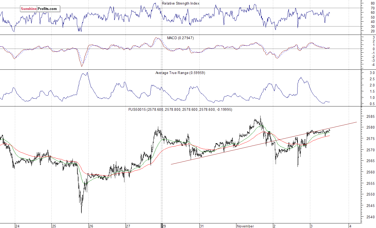Select the 2580 price axis label

pos(371,128)
